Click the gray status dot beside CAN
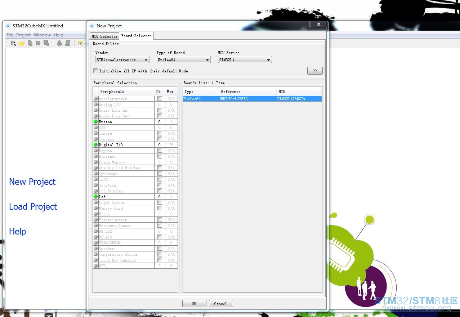 click(x=95, y=128)
